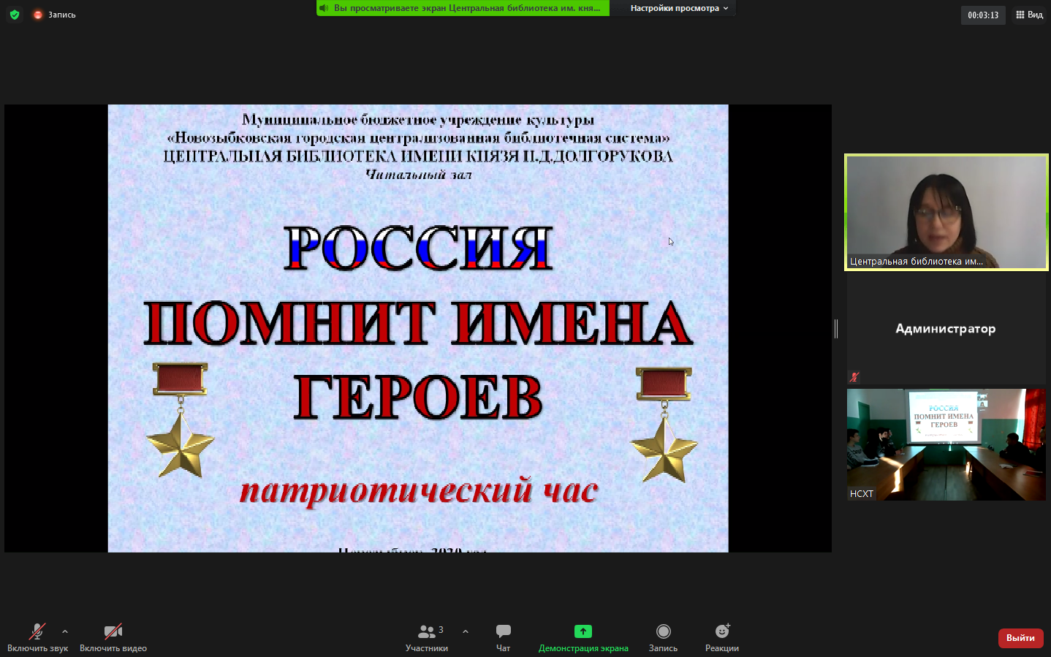Select the НСХТ participant video thumbnail
The height and width of the screenshot is (657, 1051).
pos(946,444)
